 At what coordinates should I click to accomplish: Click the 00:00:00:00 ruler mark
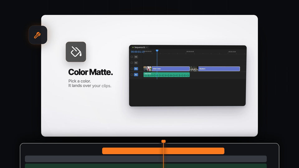point(148,51)
